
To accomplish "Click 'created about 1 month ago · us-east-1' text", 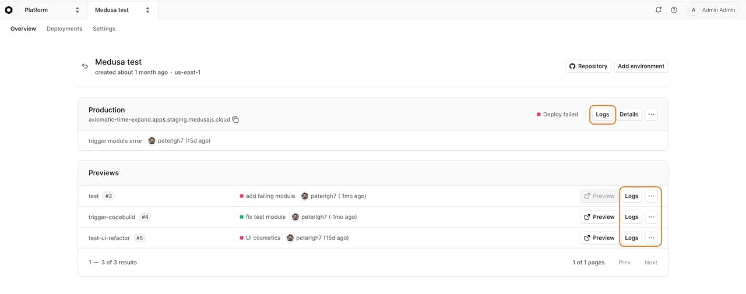I will click(x=148, y=73).
